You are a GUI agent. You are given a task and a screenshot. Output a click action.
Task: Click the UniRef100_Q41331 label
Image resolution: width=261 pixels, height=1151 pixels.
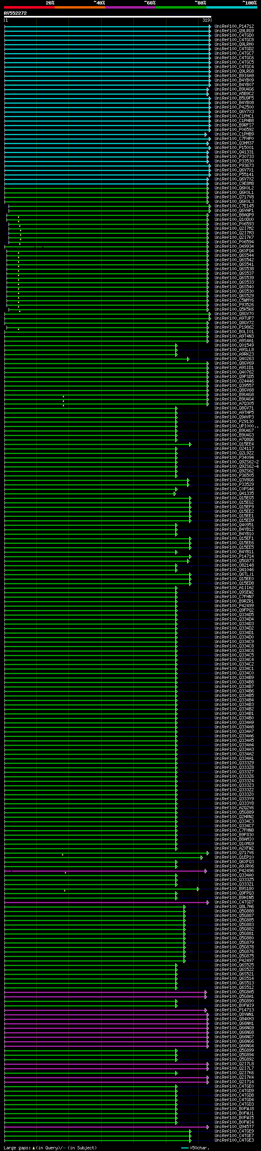click(234, 152)
